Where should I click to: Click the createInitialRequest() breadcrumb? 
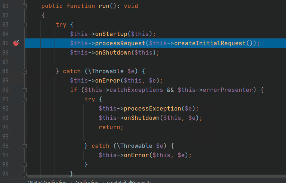128,182
